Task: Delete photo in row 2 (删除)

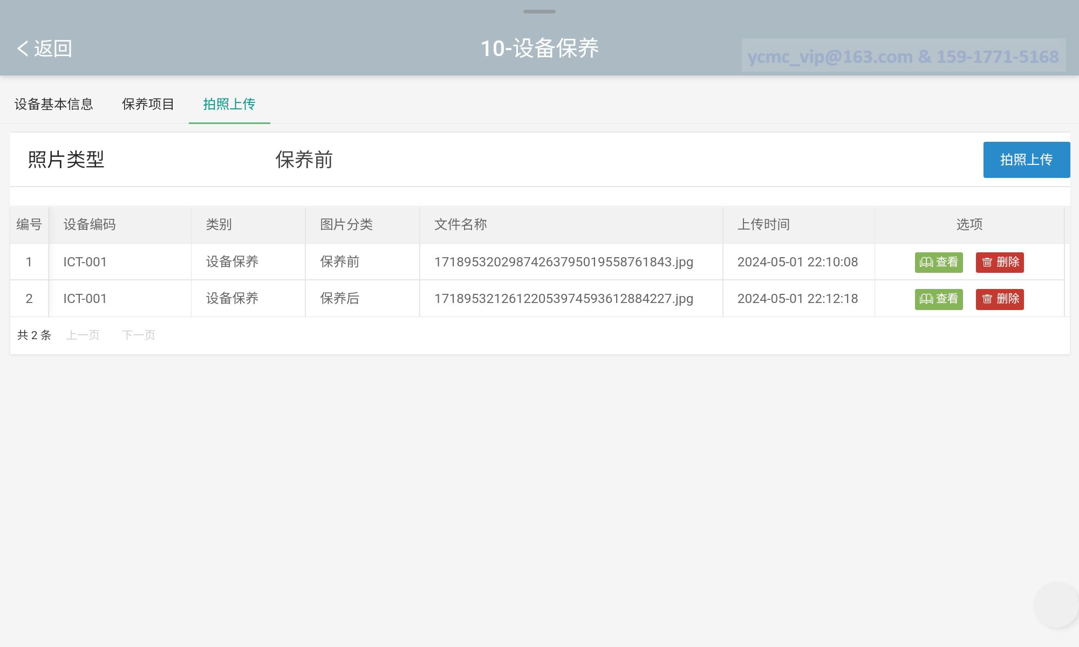Action: pos(999,299)
